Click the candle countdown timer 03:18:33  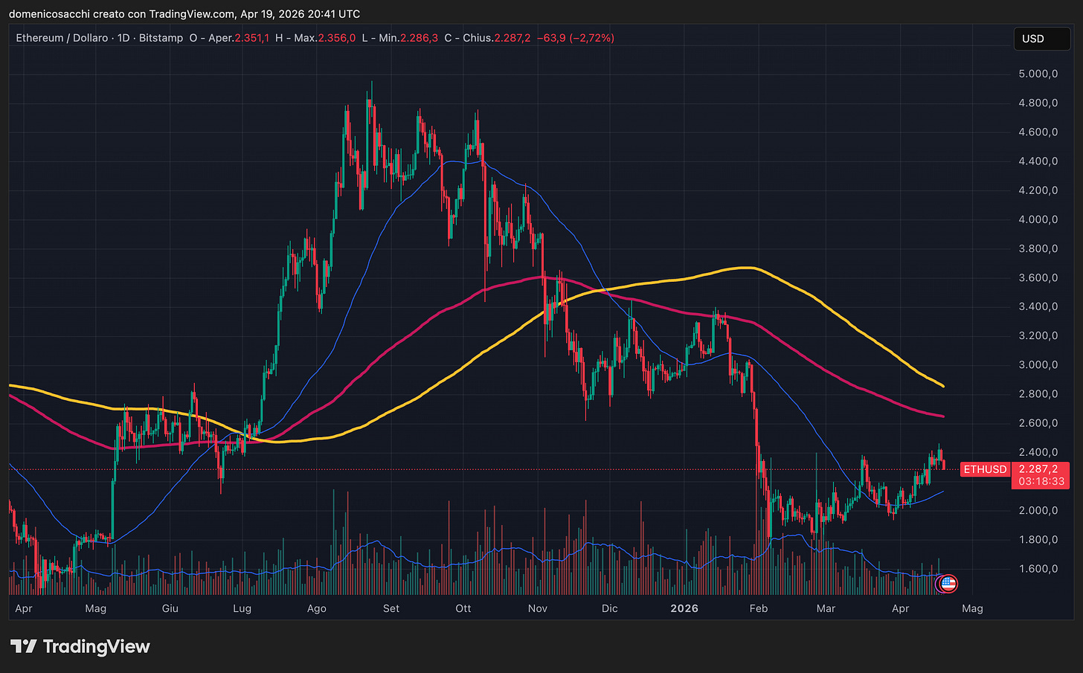point(1041,481)
